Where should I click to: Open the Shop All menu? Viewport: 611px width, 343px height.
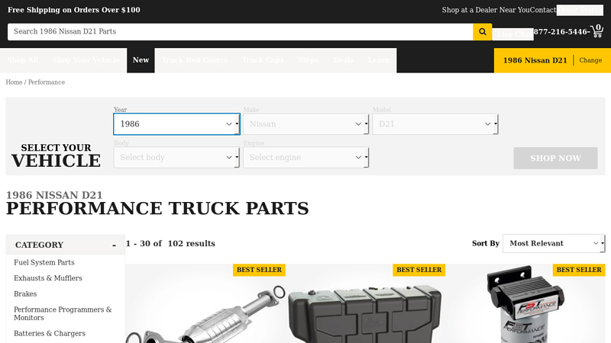[23, 60]
